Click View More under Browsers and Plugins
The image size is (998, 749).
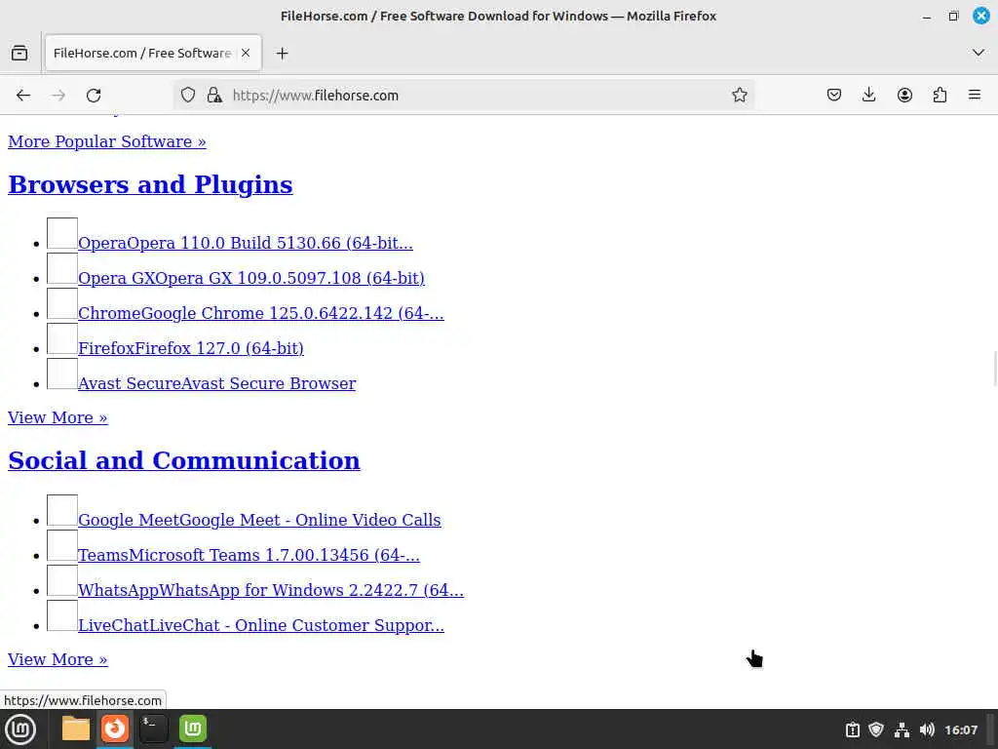tap(58, 417)
